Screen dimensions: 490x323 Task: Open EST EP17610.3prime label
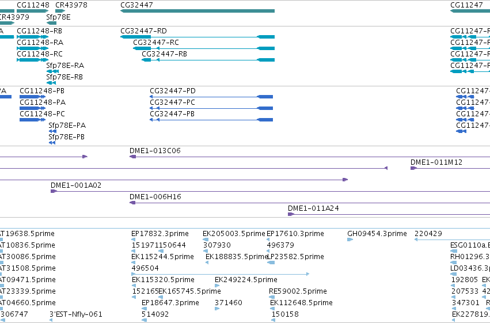[x=295, y=234]
